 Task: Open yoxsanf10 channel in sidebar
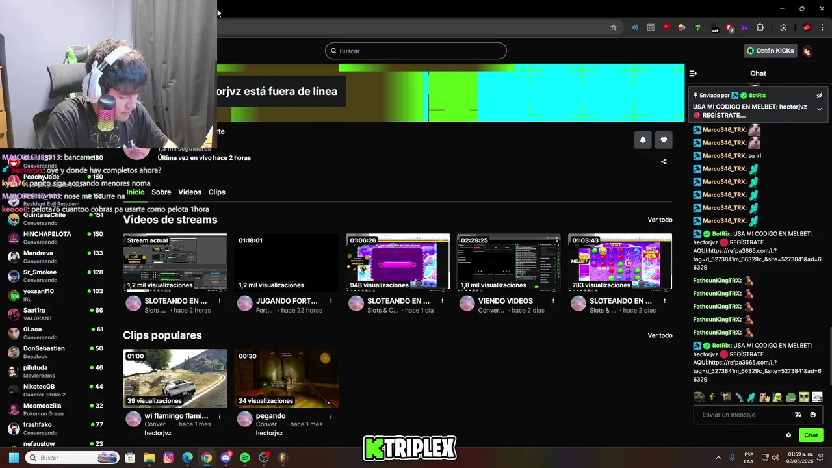pyautogui.click(x=55, y=294)
